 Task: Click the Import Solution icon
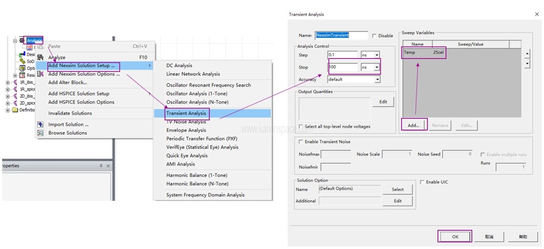(x=40, y=124)
